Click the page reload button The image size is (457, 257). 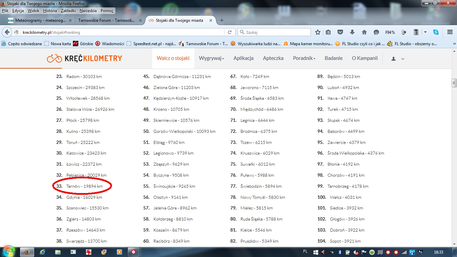coord(230,32)
